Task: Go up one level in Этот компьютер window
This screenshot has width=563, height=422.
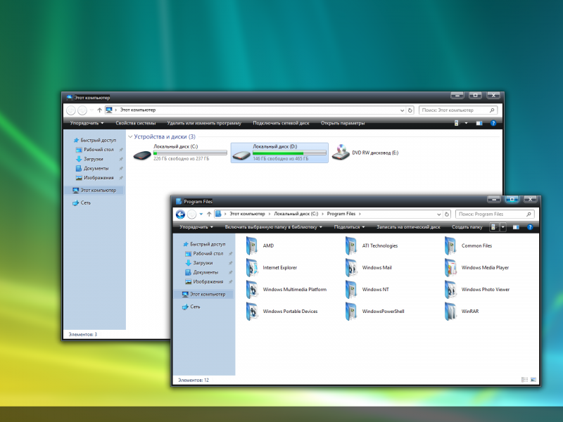Action: coord(99,110)
